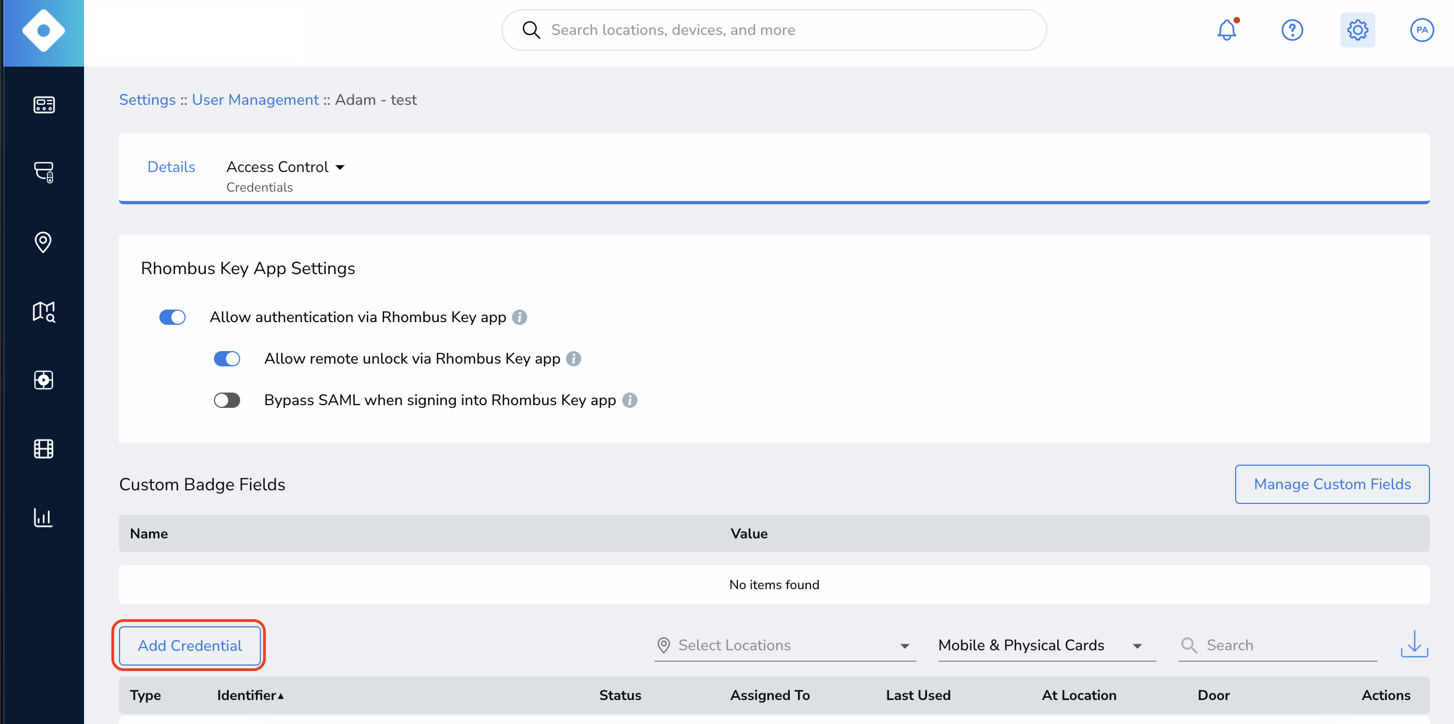The image size is (1454, 724).
Task: Click the credentials Search input field
Action: tap(1277, 645)
